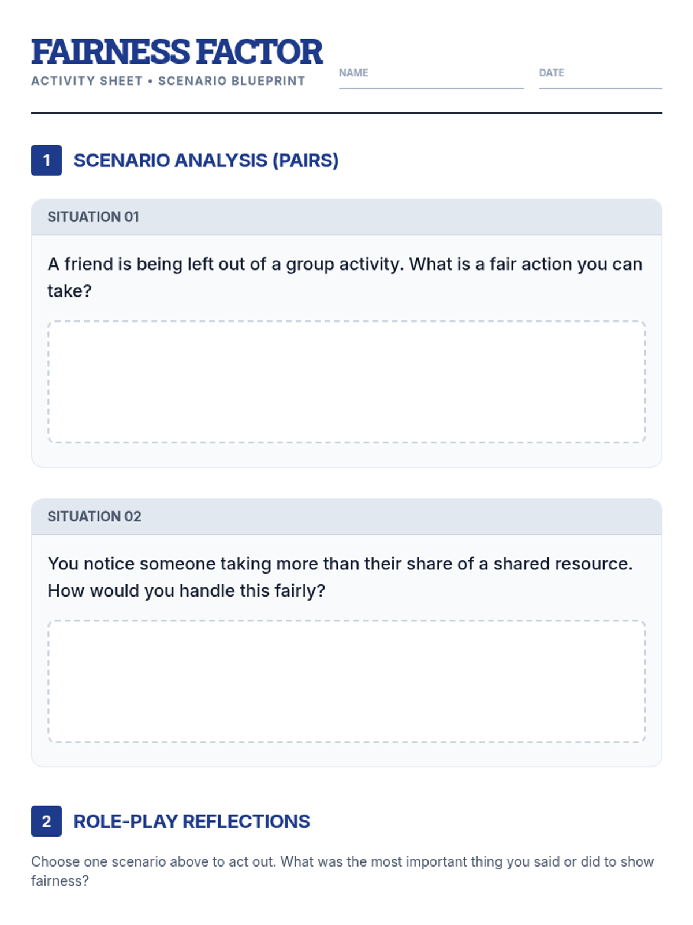Screen dimensions: 693x925
Task: Click the DATE field label
Action: (x=552, y=73)
